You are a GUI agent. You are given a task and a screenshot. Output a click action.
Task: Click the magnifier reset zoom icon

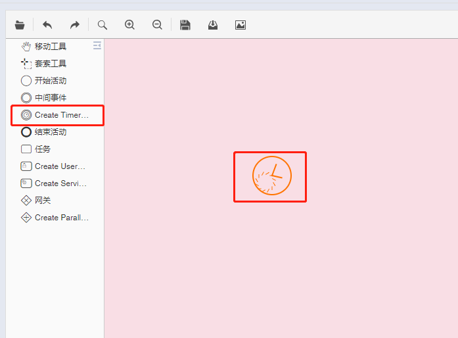coord(103,25)
